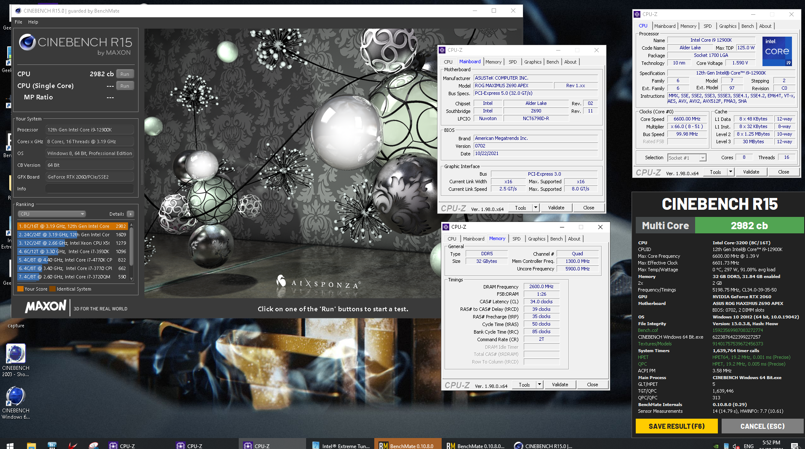805x449 pixels.
Task: Click the Core Speed 6600.00 MHz value
Action: tap(687, 119)
